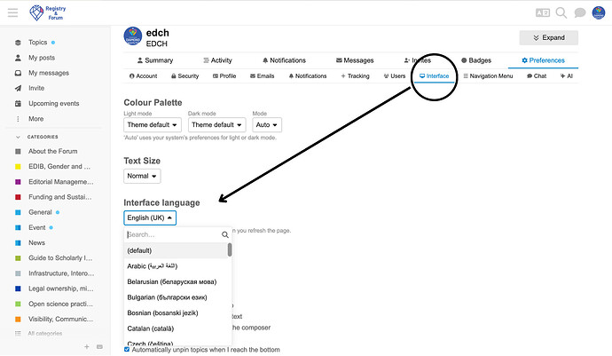Click the plus icon at sidebar bottom
612x356 pixels.
pos(87,346)
